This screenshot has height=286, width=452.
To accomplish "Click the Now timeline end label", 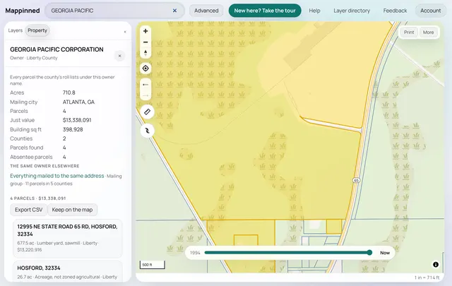I will point(385,253).
